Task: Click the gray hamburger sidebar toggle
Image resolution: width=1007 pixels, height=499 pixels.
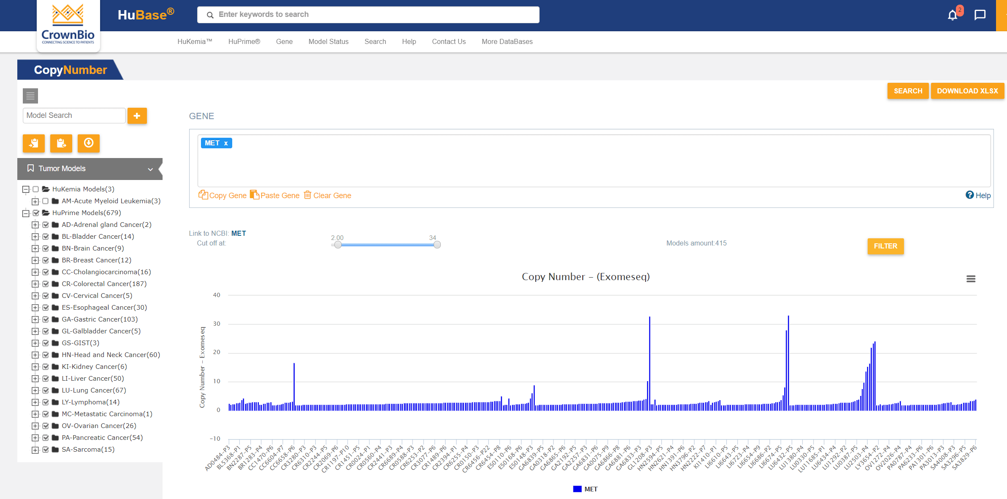Action: tap(30, 96)
